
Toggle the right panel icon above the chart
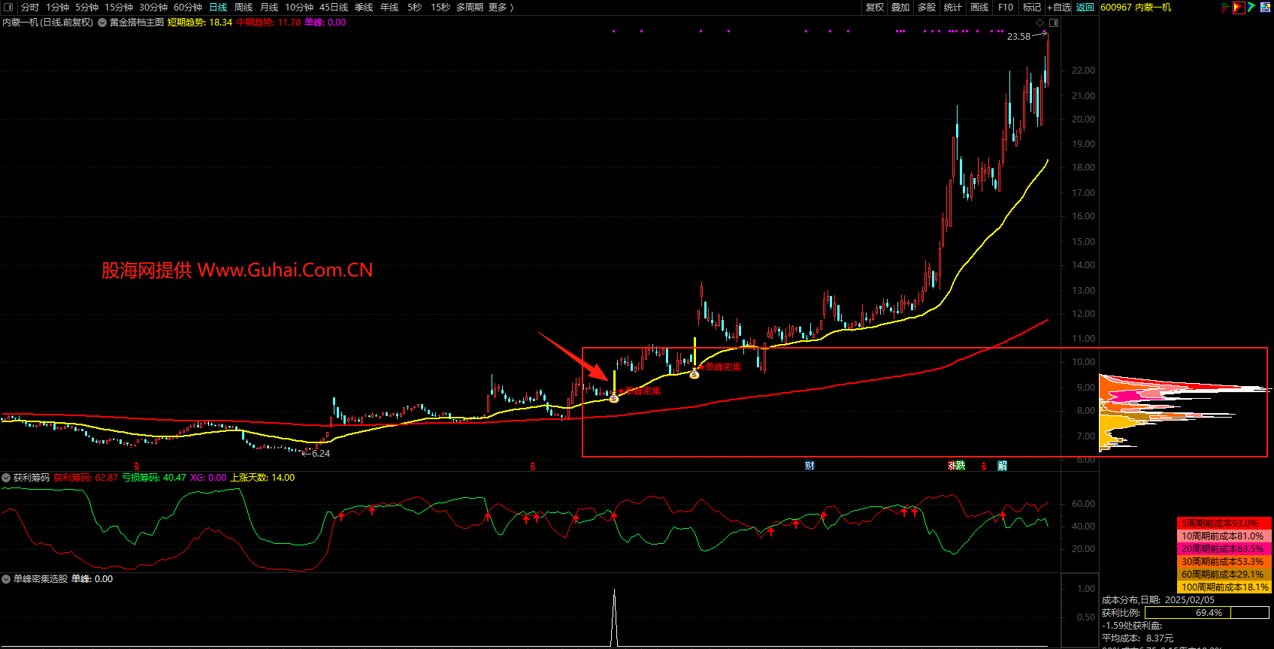click(1054, 23)
